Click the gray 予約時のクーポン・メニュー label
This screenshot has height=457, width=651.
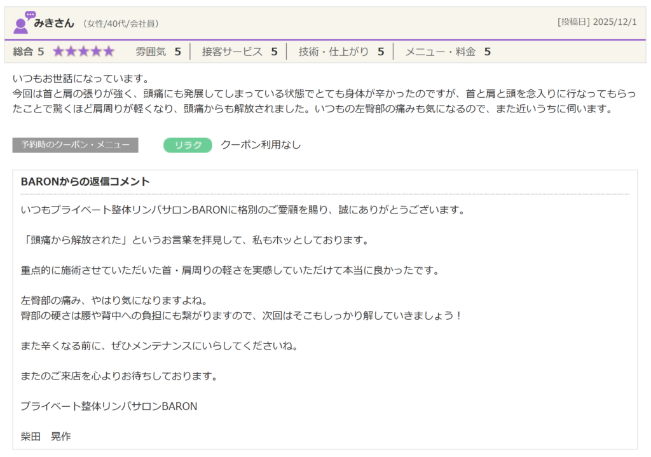click(x=75, y=145)
